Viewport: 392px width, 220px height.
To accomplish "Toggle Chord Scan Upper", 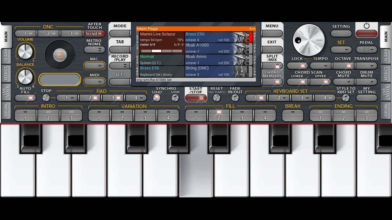I will click(x=320, y=82).
